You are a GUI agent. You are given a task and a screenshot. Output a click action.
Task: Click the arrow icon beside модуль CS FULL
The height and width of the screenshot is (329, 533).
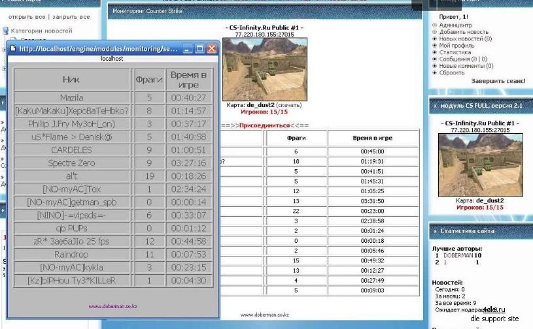pyautogui.click(x=435, y=106)
